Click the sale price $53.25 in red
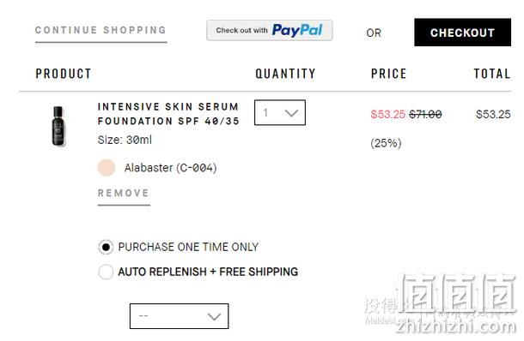Image resolution: width=524 pixels, height=341 pixels. [x=387, y=114]
